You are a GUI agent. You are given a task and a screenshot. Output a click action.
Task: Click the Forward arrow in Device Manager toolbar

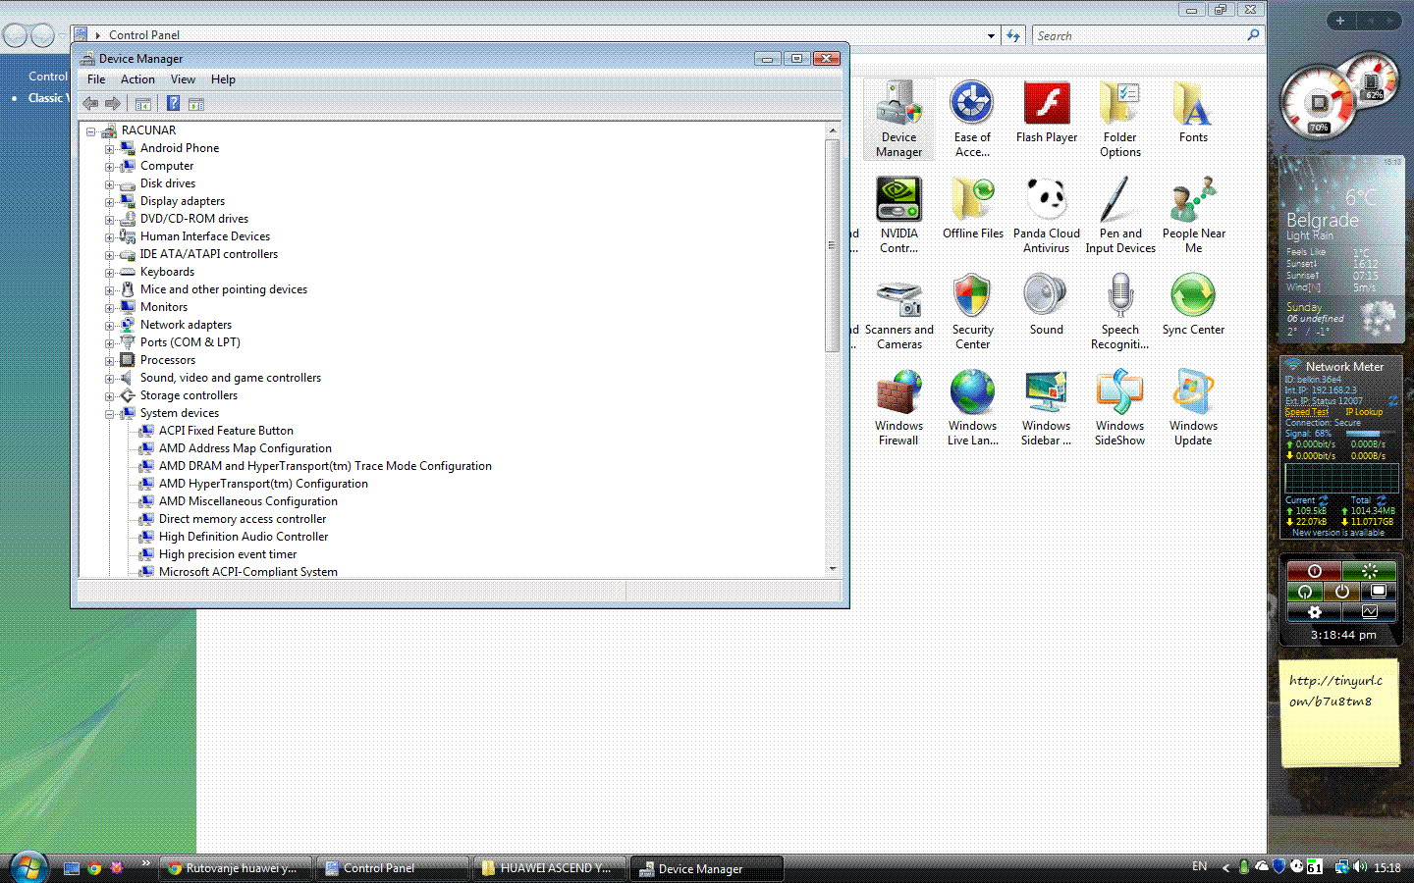click(113, 103)
